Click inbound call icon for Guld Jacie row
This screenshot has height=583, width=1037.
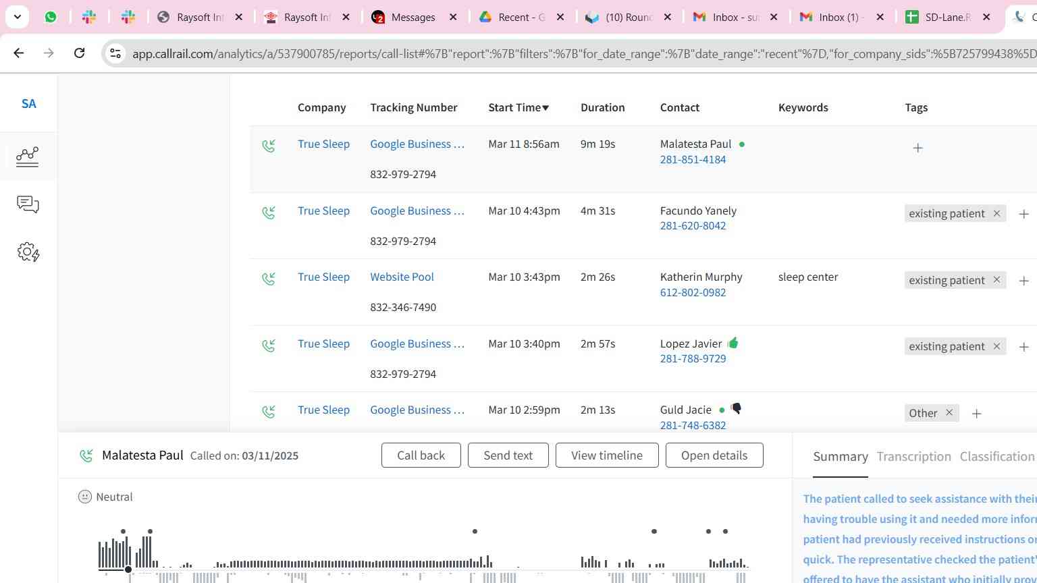tap(269, 412)
